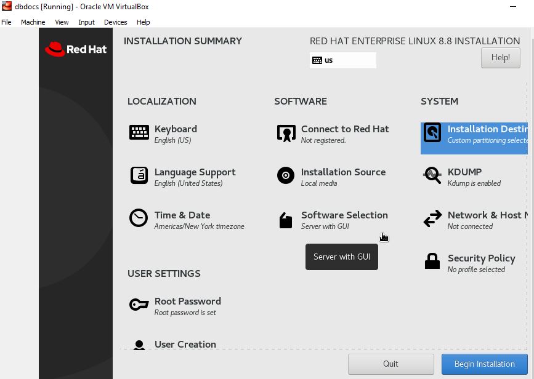
Task: Open Language Support via its icon
Action: (139, 175)
